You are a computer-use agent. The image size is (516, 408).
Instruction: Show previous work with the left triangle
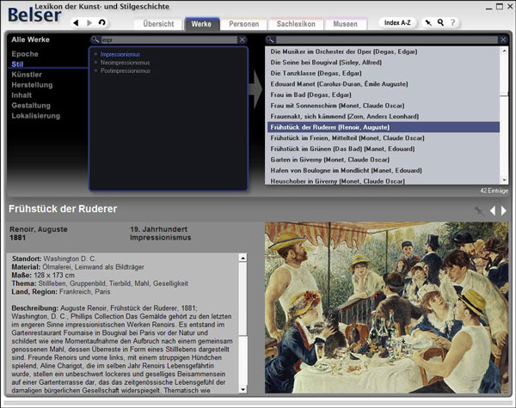click(493, 210)
